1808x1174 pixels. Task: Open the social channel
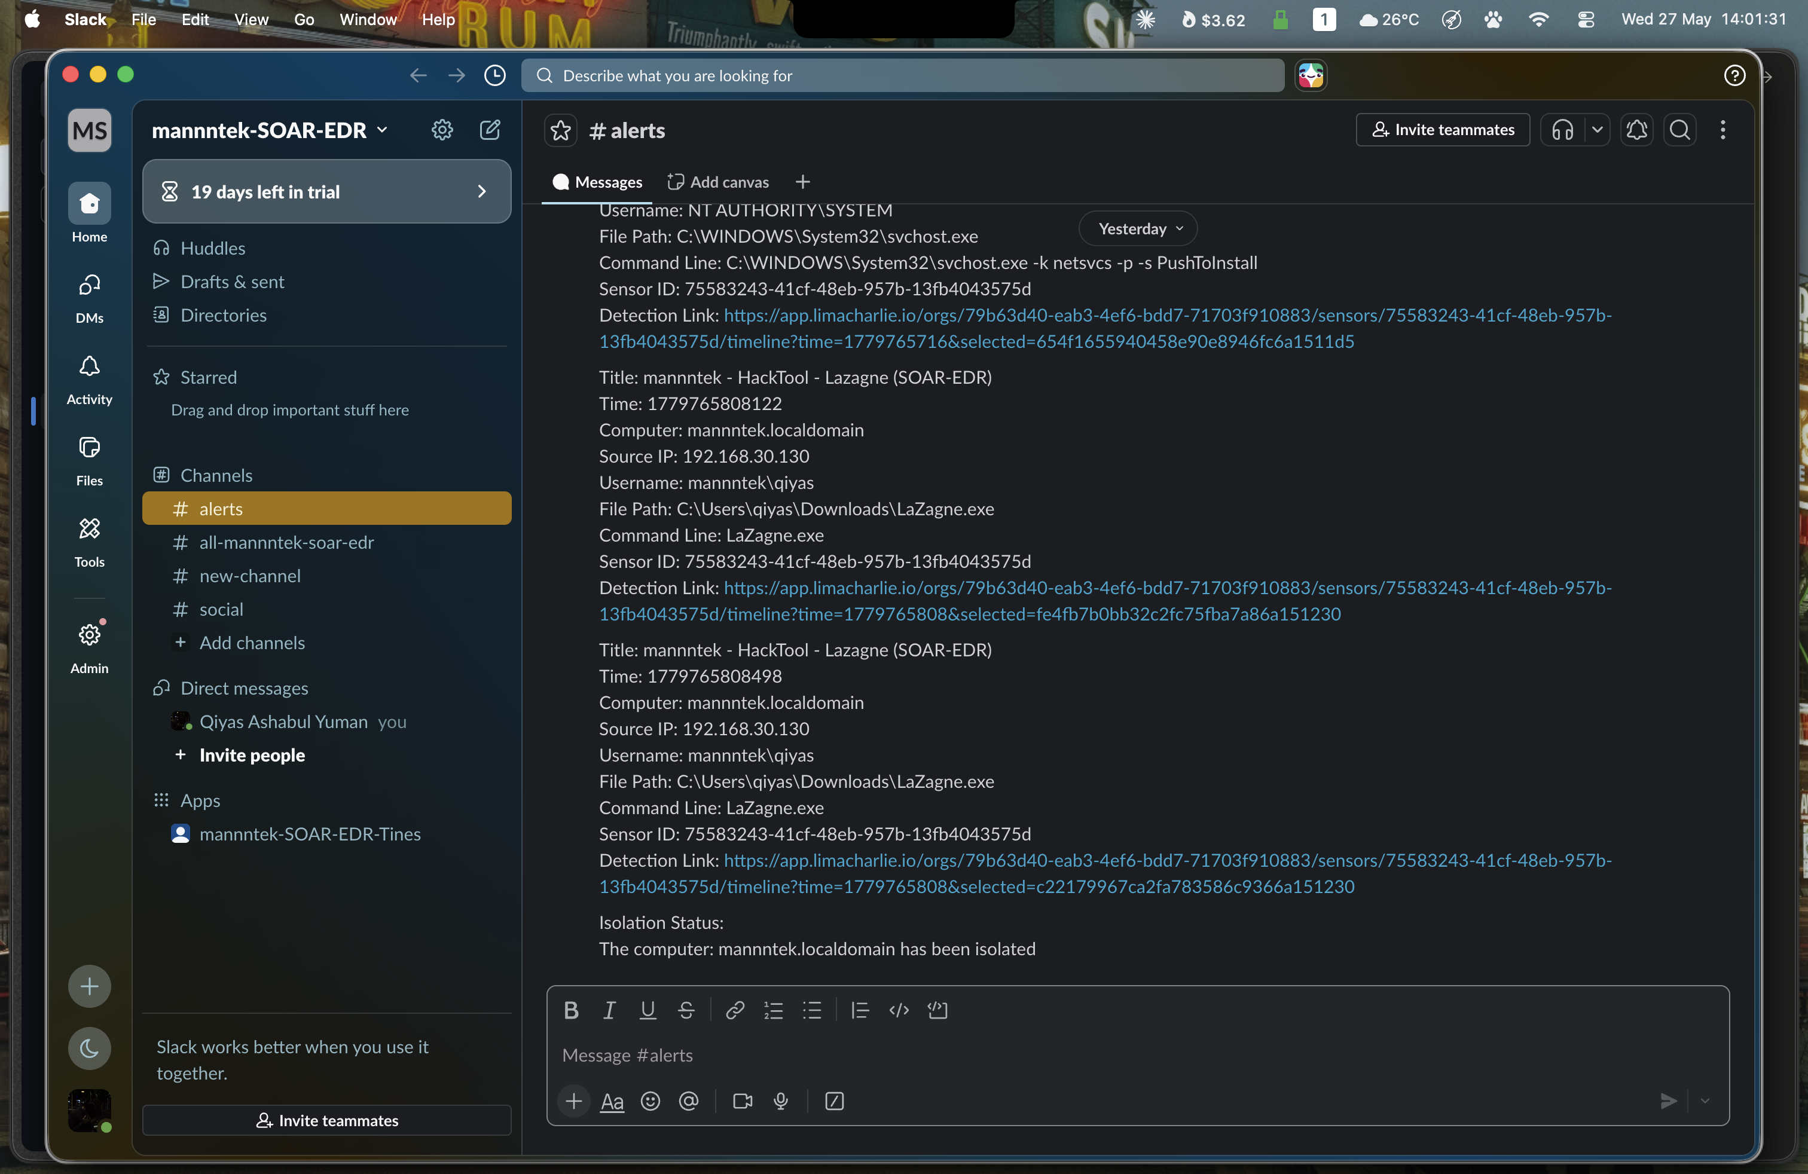tap(326, 609)
